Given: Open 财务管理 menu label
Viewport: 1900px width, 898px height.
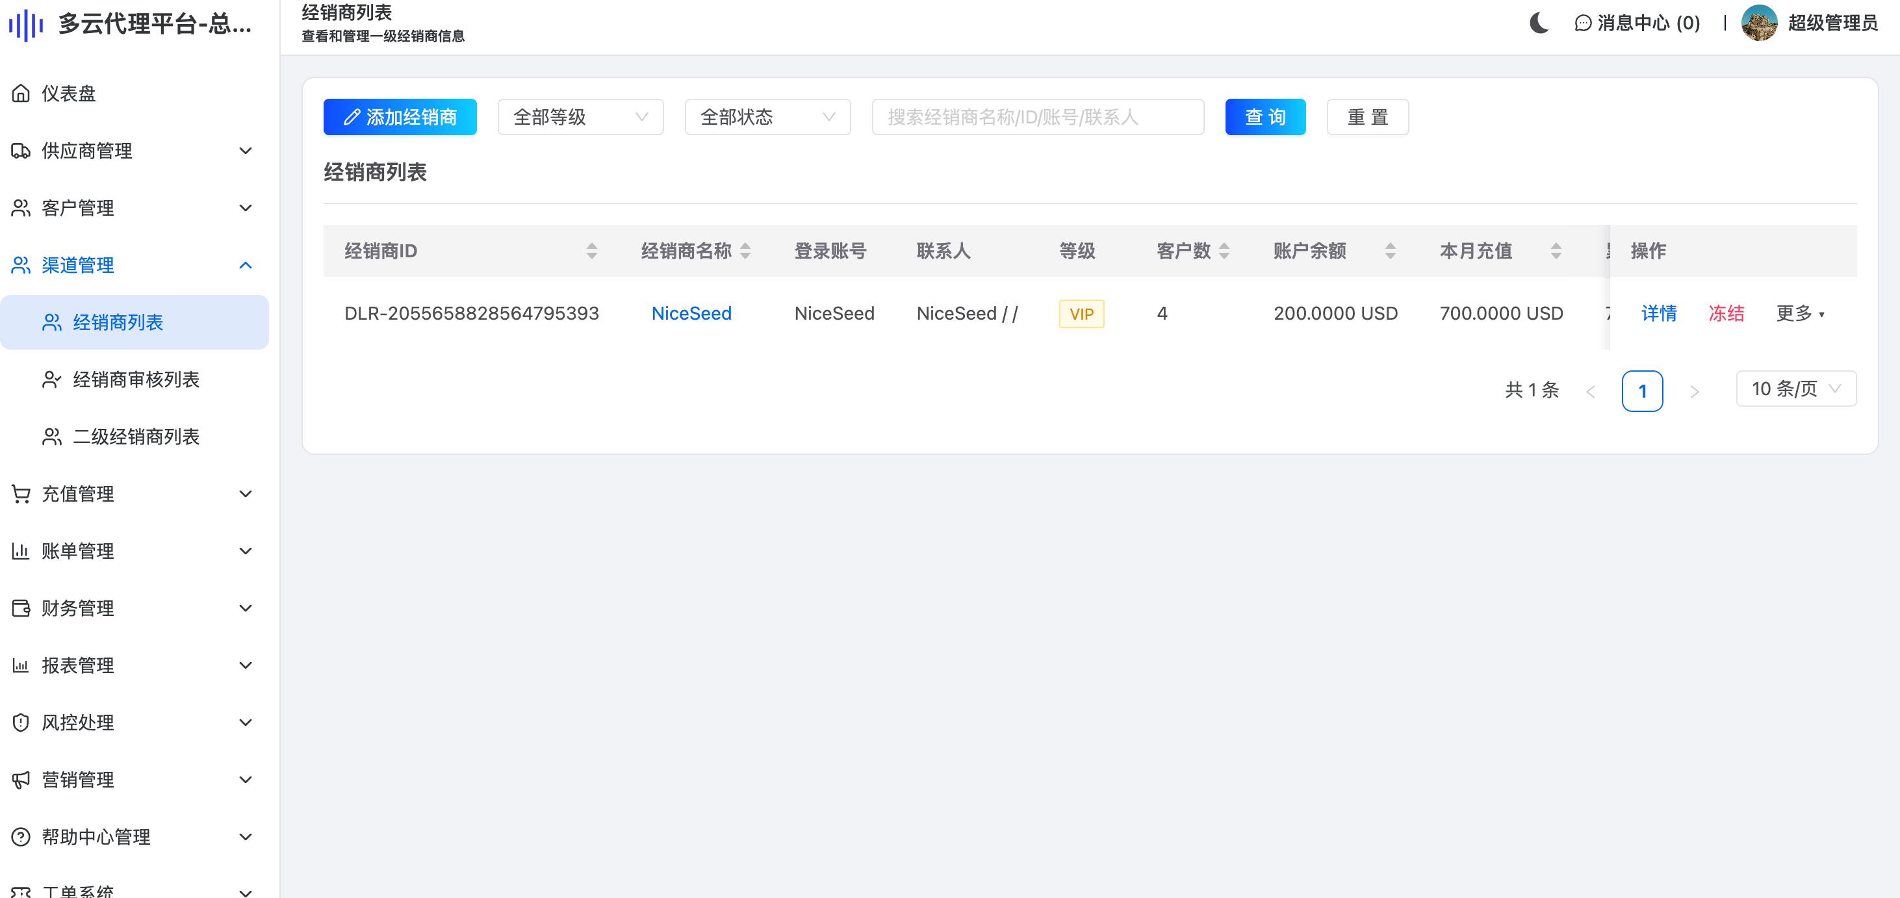Looking at the screenshot, I should (77, 608).
